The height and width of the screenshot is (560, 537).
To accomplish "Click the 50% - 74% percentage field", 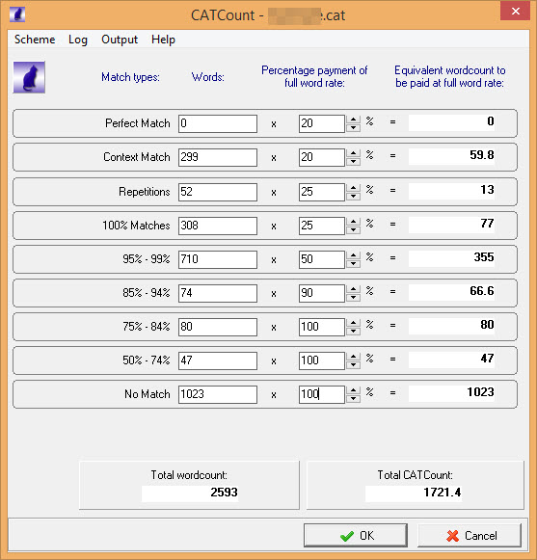I will [x=322, y=360].
